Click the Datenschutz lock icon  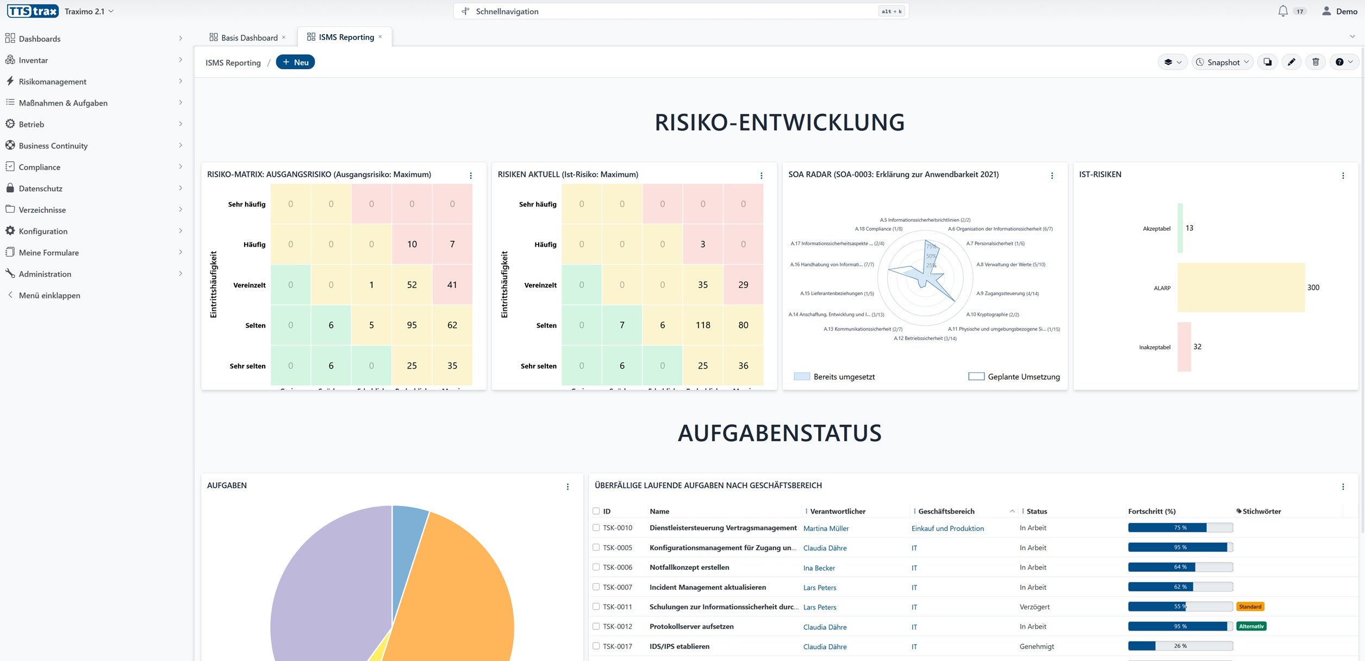point(10,188)
